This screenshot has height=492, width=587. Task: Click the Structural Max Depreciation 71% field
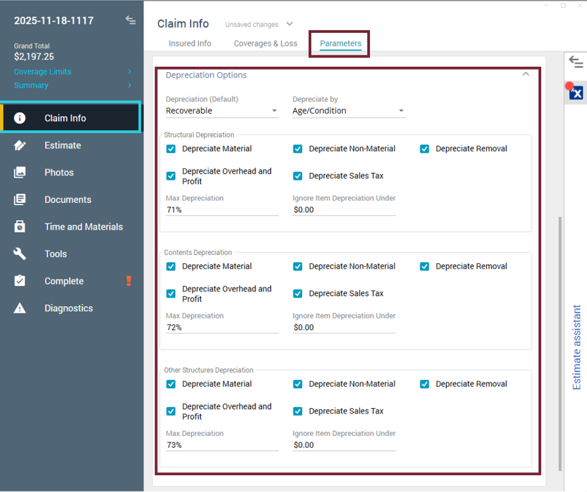(222, 210)
